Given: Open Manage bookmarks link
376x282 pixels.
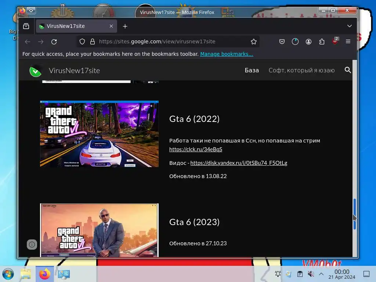Looking at the screenshot, I should pyautogui.click(x=227, y=54).
